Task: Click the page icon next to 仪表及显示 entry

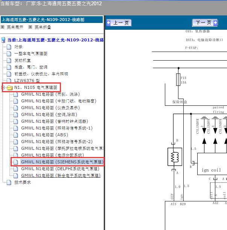Action: [16, 108]
